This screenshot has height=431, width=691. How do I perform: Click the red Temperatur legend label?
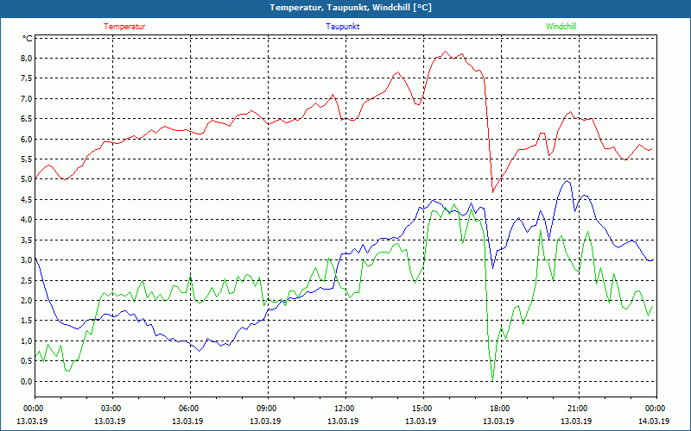(124, 27)
